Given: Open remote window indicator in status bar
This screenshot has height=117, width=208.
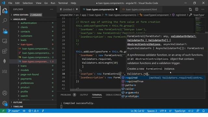Looking at the screenshot, I should (3, 110).
